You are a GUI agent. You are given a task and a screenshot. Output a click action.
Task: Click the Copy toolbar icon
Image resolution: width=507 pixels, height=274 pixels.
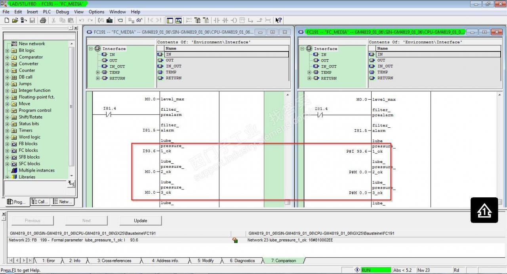62,20
